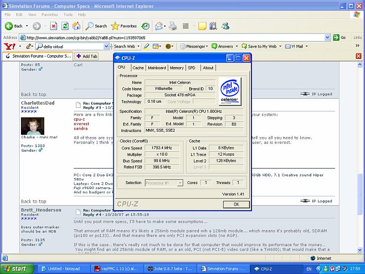Viewport: 365px width, 274px height.
Task: Click the Intel Celeron logo image
Action: [229, 91]
